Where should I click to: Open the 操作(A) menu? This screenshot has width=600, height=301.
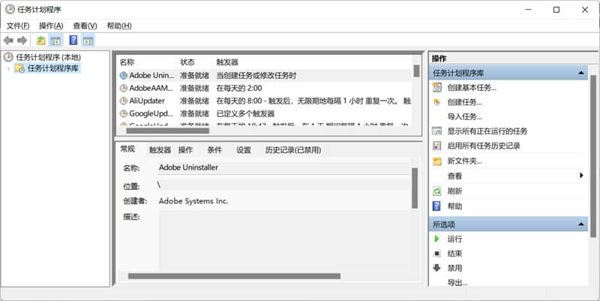51,26
